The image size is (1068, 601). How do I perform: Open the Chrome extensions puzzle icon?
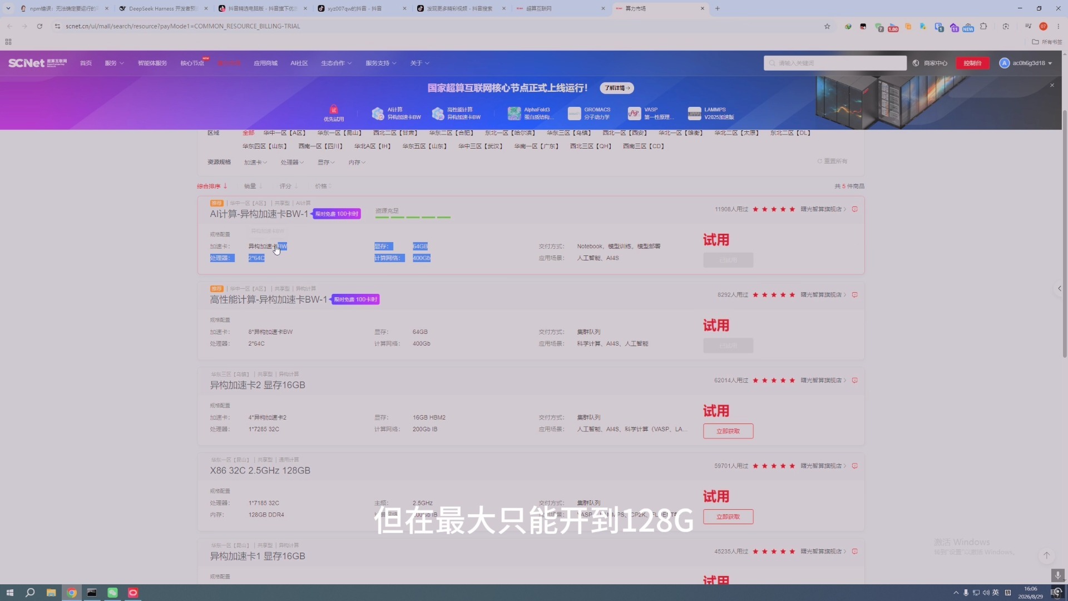(x=983, y=26)
